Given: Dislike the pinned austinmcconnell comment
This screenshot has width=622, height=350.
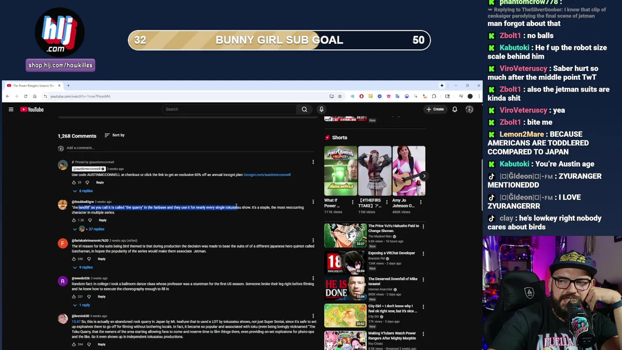Looking at the screenshot, I should (87, 182).
